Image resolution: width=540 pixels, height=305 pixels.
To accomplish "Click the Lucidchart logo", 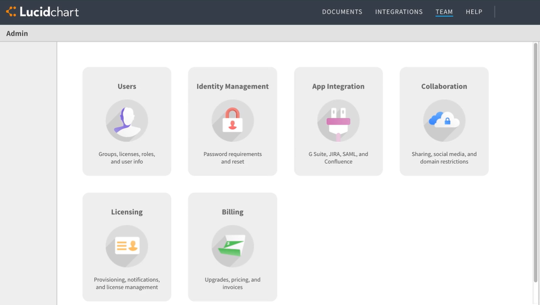I will pyautogui.click(x=43, y=12).
